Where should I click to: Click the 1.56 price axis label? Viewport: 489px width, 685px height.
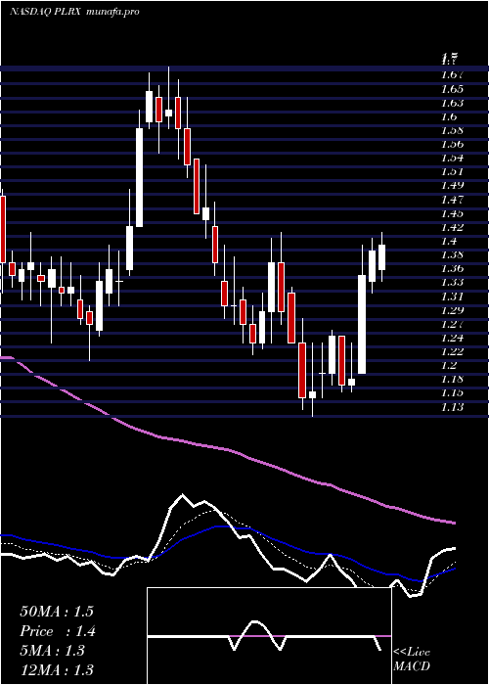[x=452, y=144]
